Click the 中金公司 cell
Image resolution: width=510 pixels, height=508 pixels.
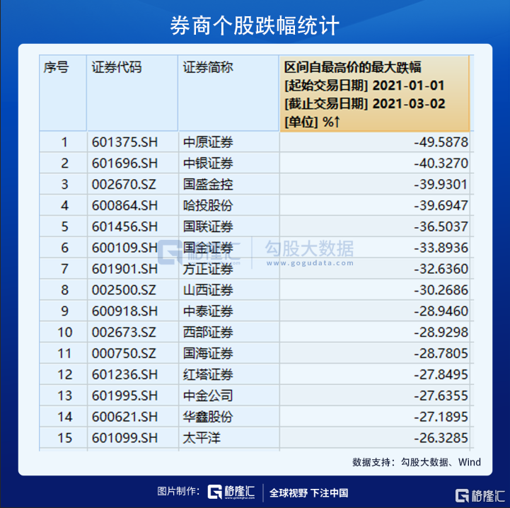pos(207,396)
